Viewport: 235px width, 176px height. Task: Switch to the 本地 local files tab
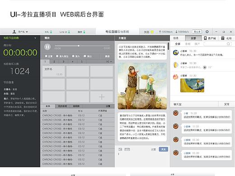[x=48, y=106]
